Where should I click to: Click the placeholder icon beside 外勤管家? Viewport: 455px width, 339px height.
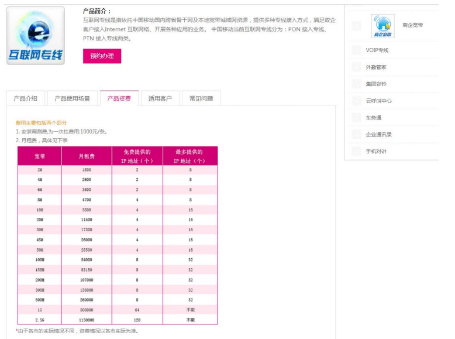[357, 67]
